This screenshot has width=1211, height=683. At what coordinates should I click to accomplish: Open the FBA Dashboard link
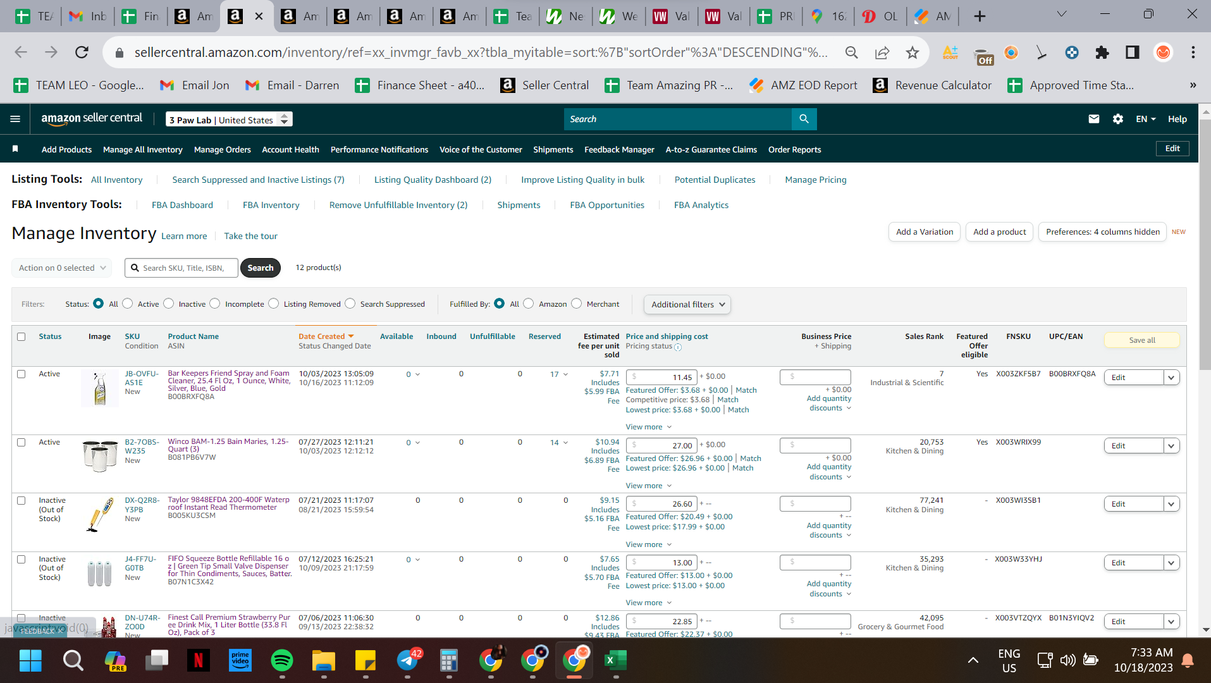(182, 205)
